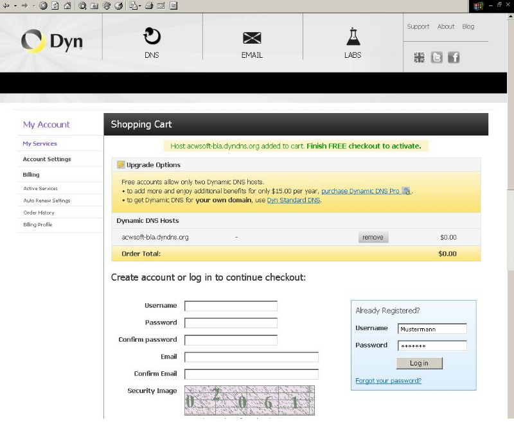Click the Print icon in toolbar

coord(148,6)
